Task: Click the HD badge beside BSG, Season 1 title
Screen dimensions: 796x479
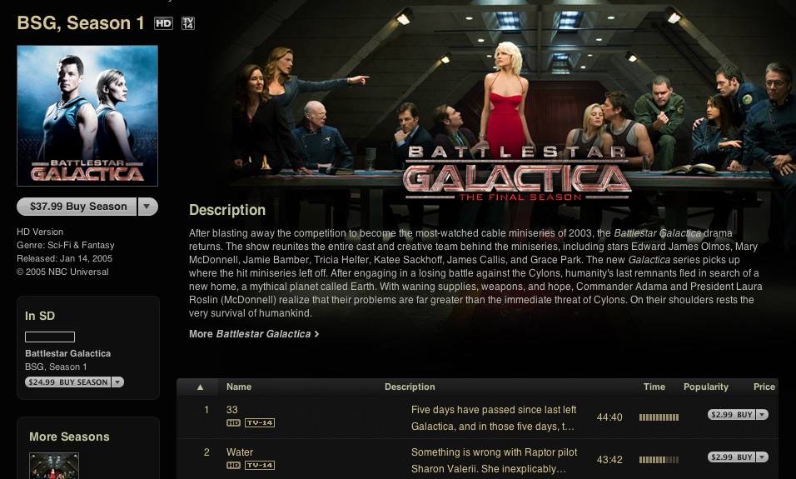Action: [163, 23]
